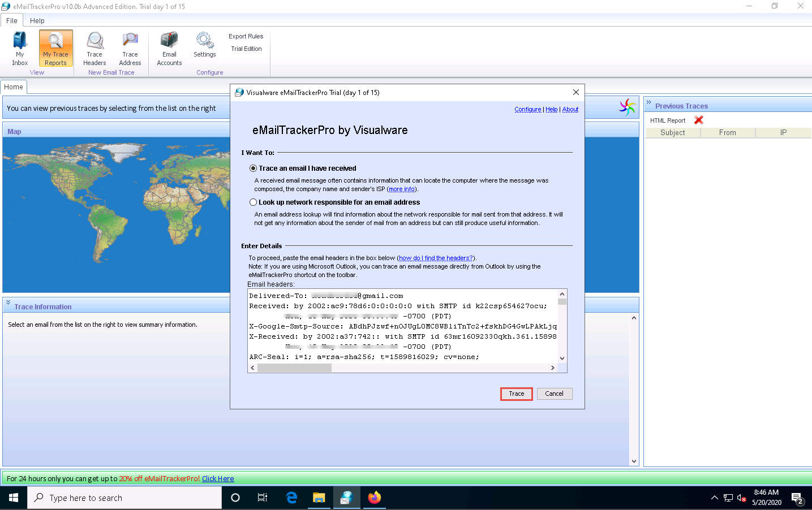The height and width of the screenshot is (510, 812).
Task: Click the Trace button
Action: pyautogui.click(x=517, y=394)
